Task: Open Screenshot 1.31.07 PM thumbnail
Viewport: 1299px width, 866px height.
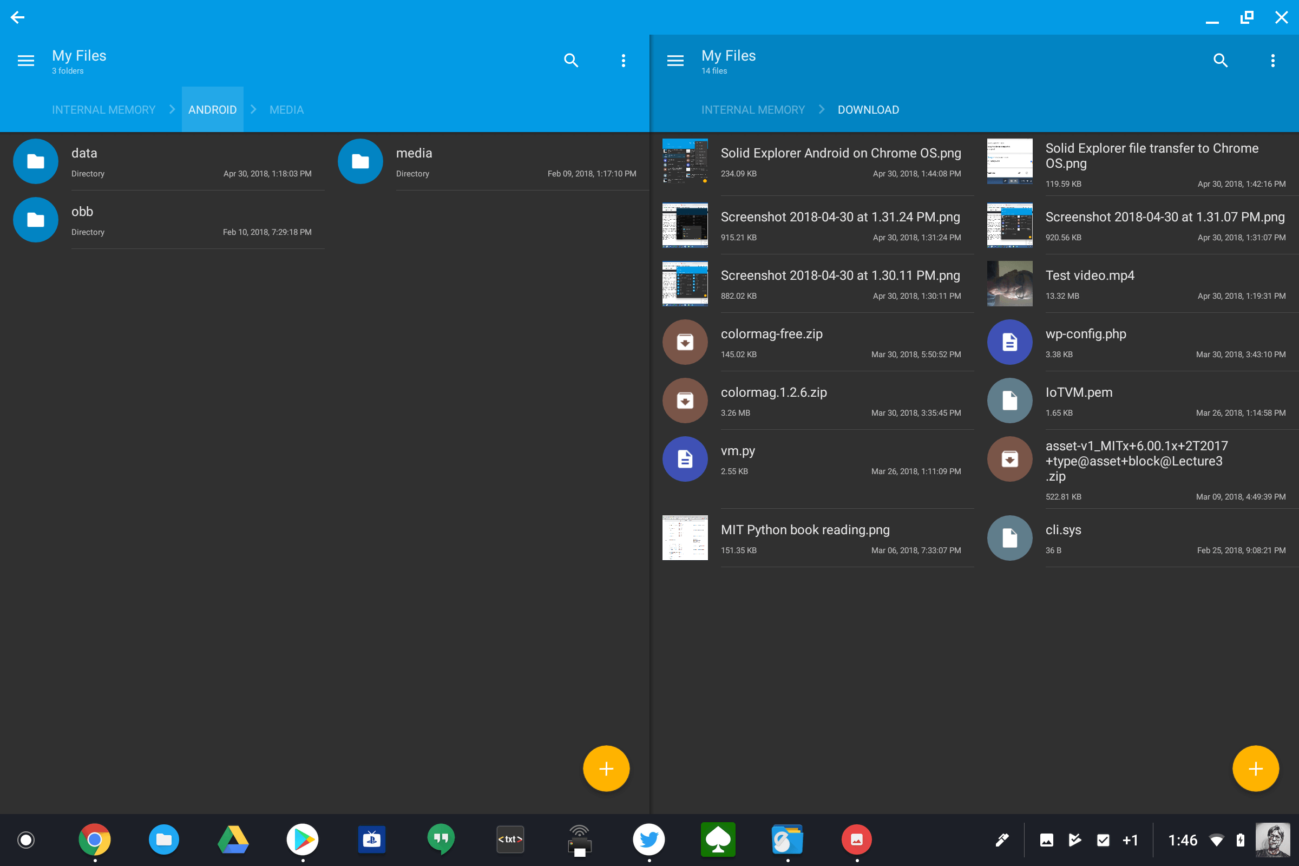Action: tap(1010, 225)
